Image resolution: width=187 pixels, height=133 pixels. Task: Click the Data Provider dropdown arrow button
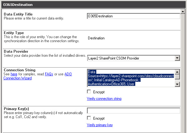click(x=177, y=58)
